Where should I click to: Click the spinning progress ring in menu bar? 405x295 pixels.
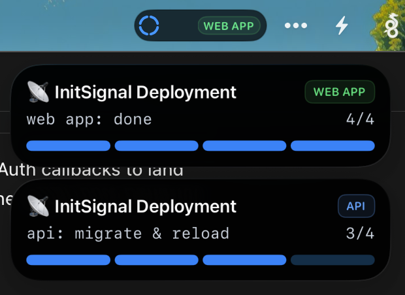(149, 25)
